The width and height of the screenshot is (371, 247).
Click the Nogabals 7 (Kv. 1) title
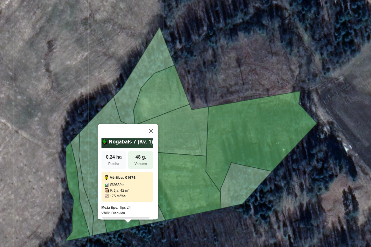coord(131,142)
